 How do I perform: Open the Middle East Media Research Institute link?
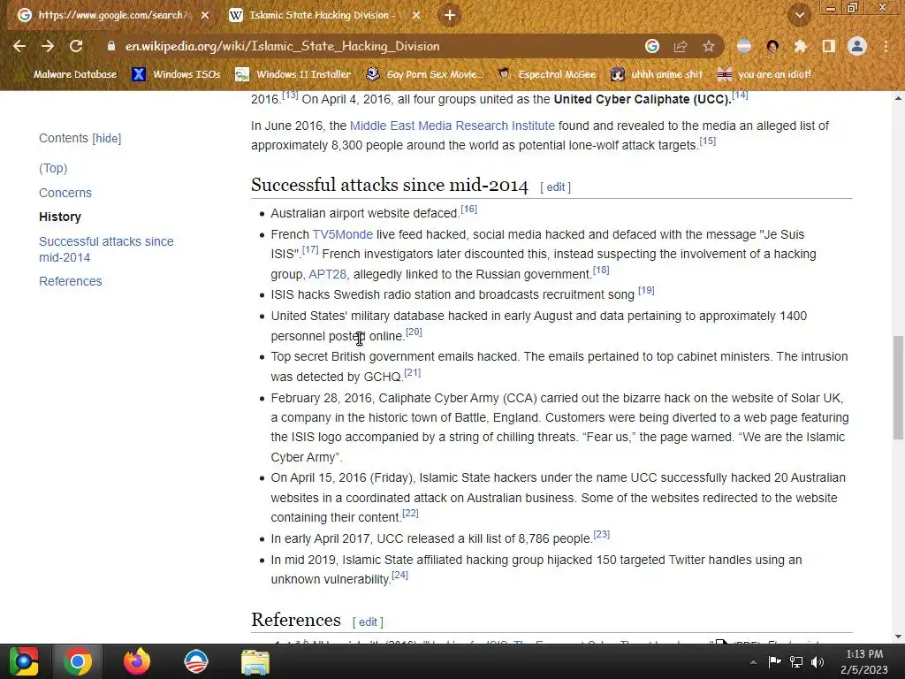[452, 126]
